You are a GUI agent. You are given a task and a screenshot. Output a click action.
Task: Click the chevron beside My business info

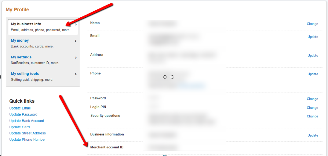tap(76, 25)
